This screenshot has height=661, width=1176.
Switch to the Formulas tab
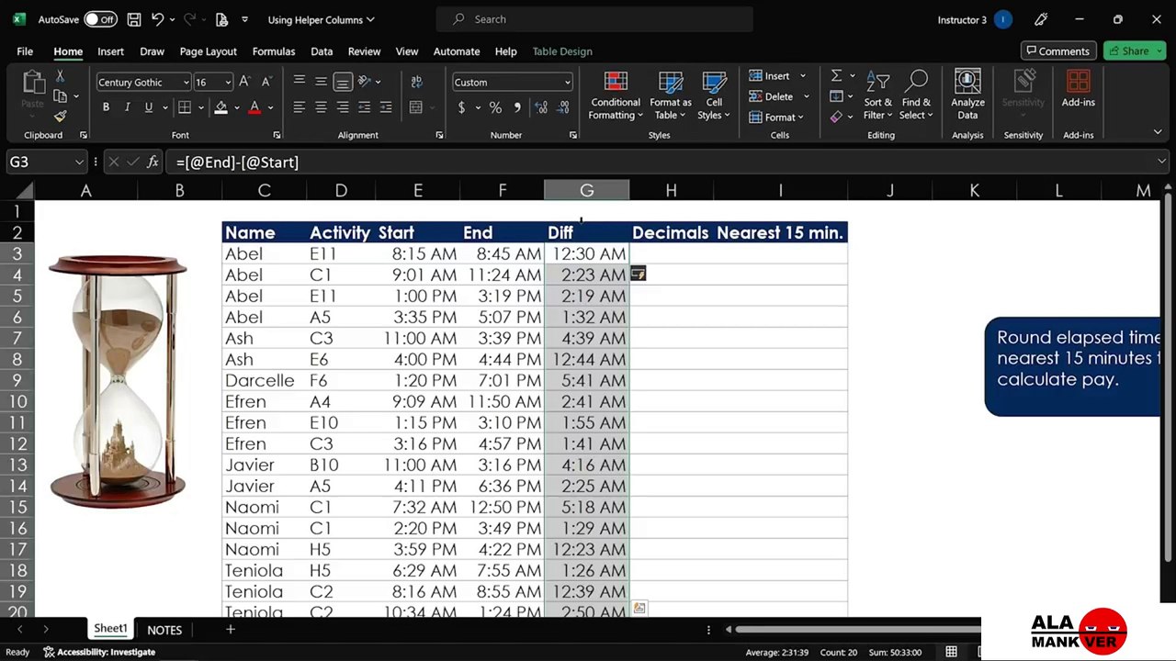(274, 51)
